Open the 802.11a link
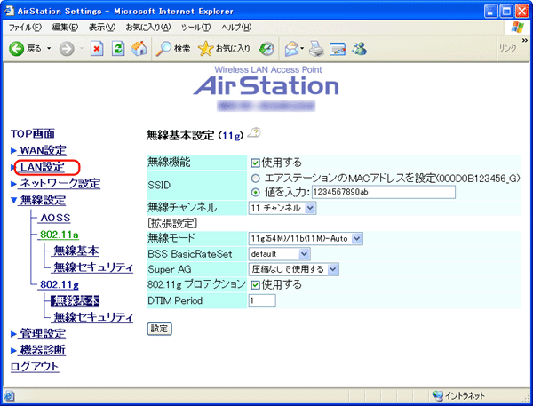Image resolution: width=533 pixels, height=406 pixels. (60, 235)
